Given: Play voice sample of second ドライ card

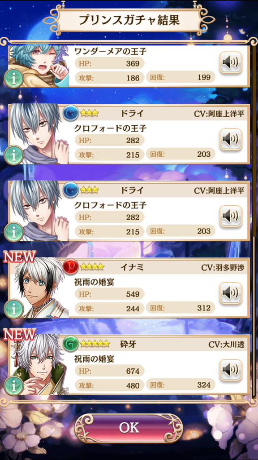Looking at the screenshot, I should point(231,216).
